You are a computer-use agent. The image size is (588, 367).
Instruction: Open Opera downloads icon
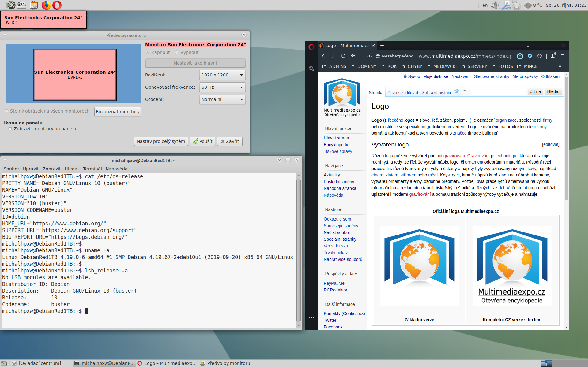553,56
